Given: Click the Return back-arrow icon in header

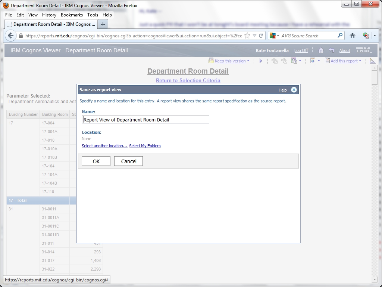Looking at the screenshot, I should (331, 50).
